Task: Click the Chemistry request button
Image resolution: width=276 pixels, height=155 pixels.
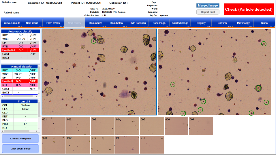Action: (20, 138)
